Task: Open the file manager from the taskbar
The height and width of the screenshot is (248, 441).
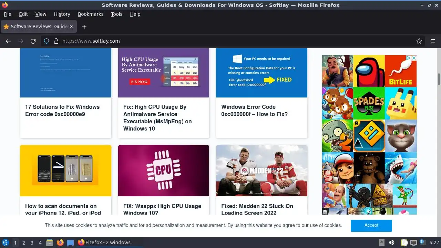Action: (x=50, y=242)
